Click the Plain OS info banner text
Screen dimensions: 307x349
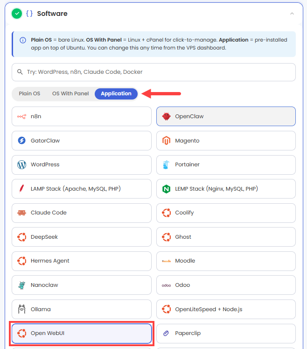coord(159,44)
